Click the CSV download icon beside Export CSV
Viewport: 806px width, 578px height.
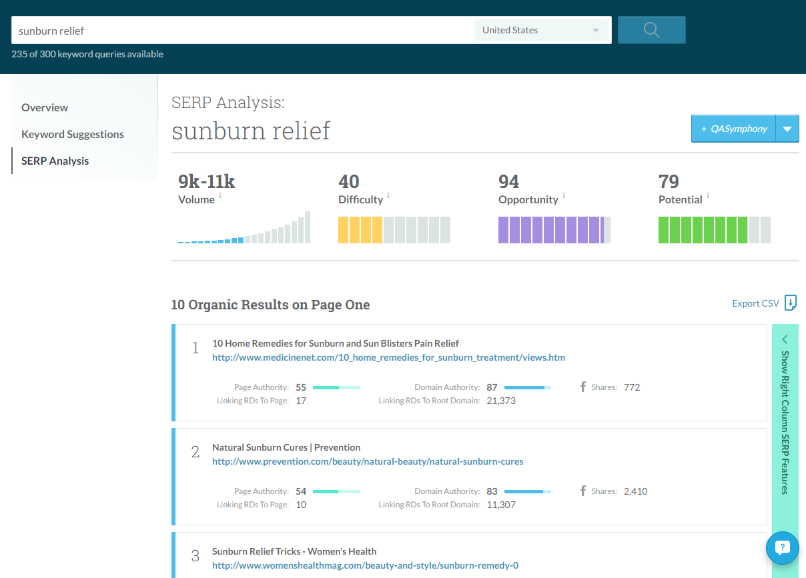tap(791, 303)
